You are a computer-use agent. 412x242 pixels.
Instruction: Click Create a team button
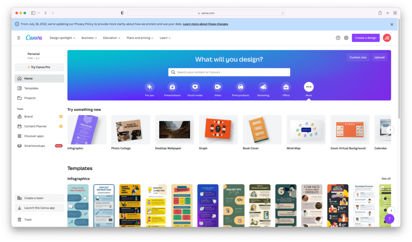click(39, 198)
